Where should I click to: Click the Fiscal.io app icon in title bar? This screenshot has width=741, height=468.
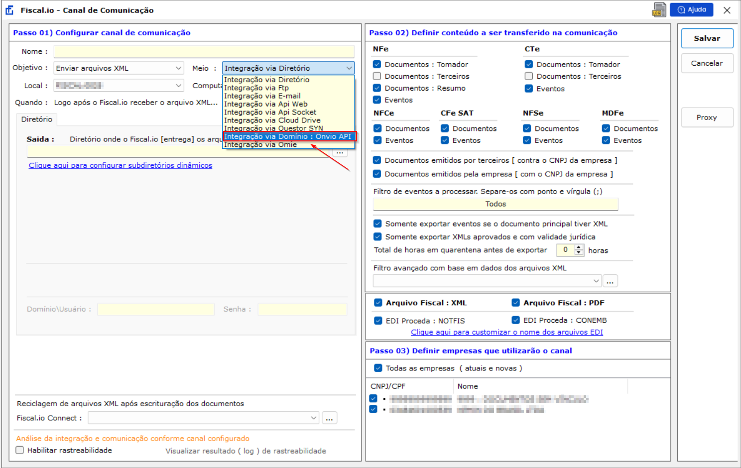[x=9, y=10]
